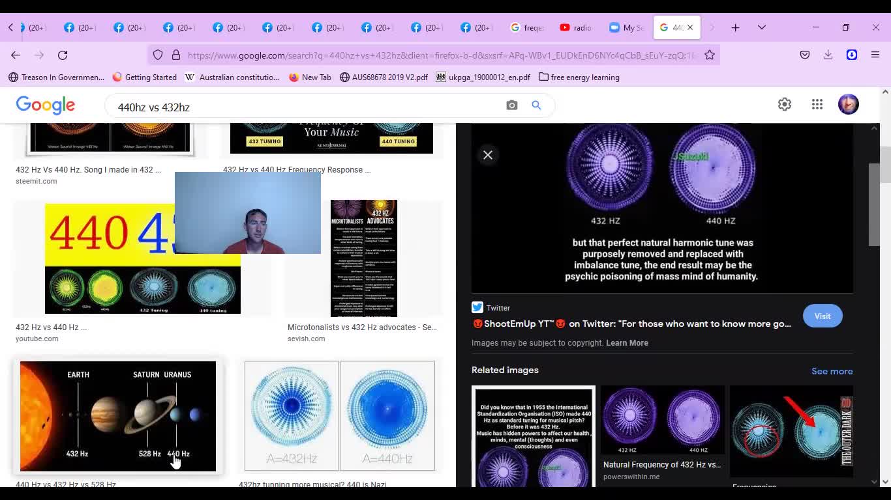The height and width of the screenshot is (500, 891).
Task: Open a new tab with plus button
Action: (x=735, y=27)
